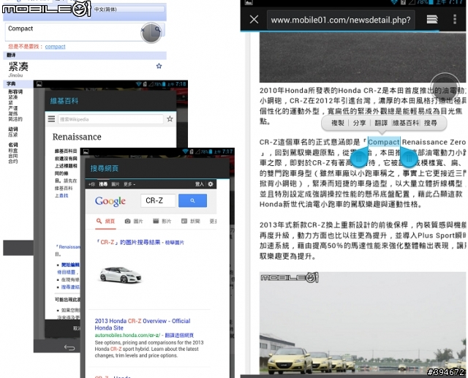Tap the 搜尋網頁 window title
Screen dimensions: 468x378
click(105, 169)
